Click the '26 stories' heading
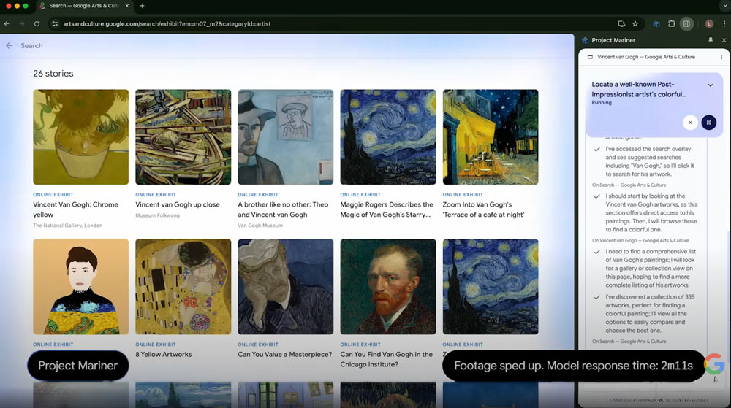 53,74
